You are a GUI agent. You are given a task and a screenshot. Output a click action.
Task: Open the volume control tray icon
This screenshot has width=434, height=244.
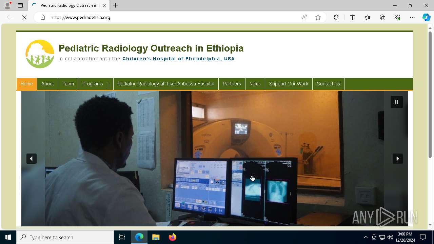click(390, 237)
